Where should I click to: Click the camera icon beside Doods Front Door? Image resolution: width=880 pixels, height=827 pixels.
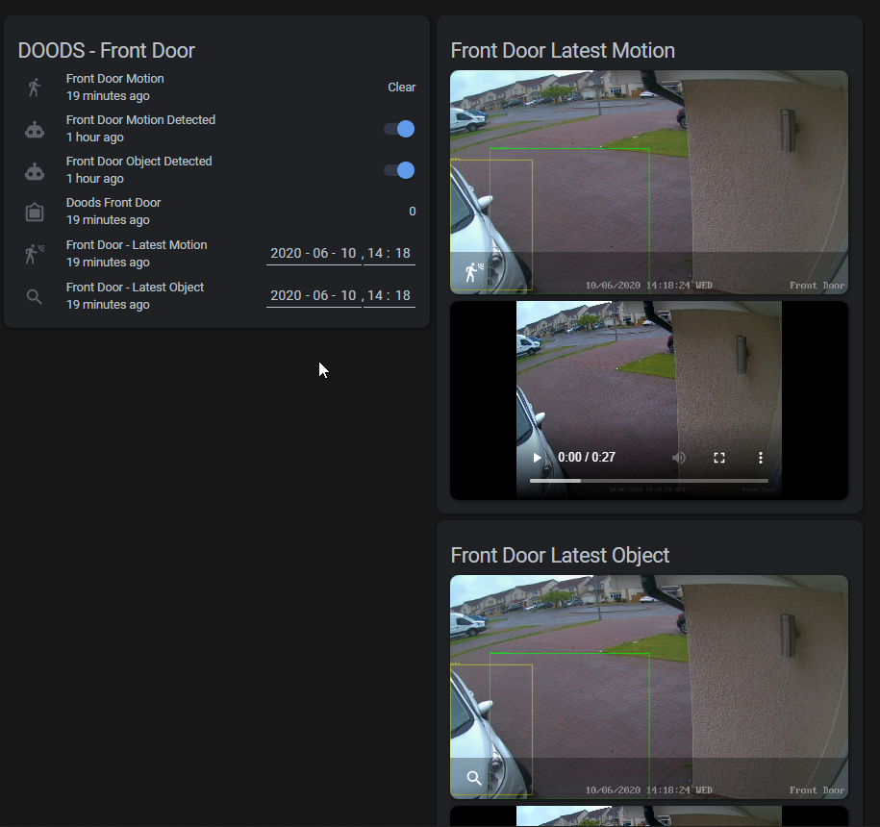point(34,212)
